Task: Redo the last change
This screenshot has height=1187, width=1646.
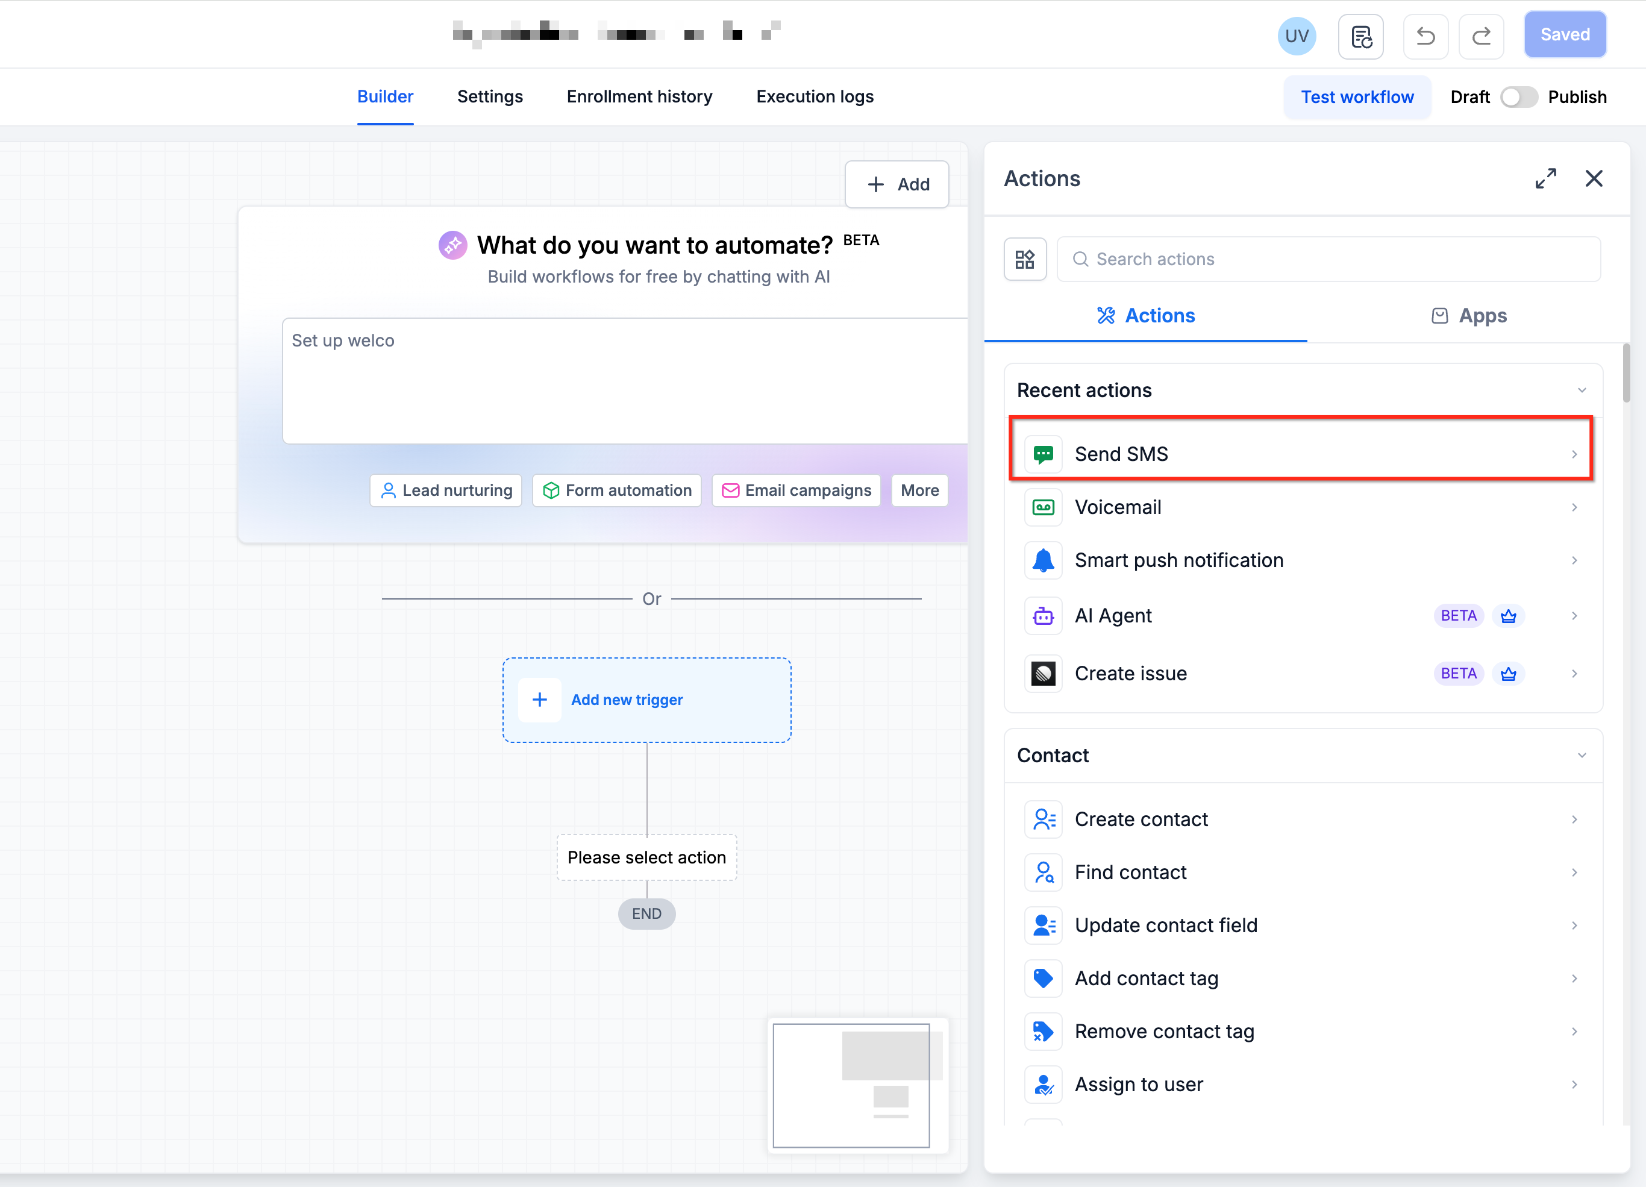Action: 1482,36
